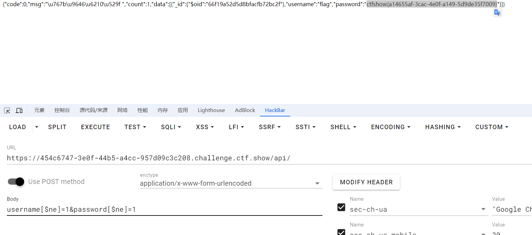Screen dimensions: 532x235
Task: Click the inspect element picker icon
Action: [7, 110]
